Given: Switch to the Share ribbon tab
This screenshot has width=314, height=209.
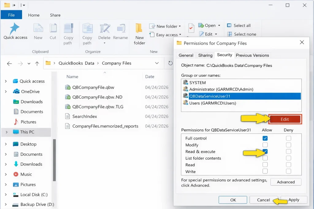Looking at the screenshot, I should pos(55,15).
